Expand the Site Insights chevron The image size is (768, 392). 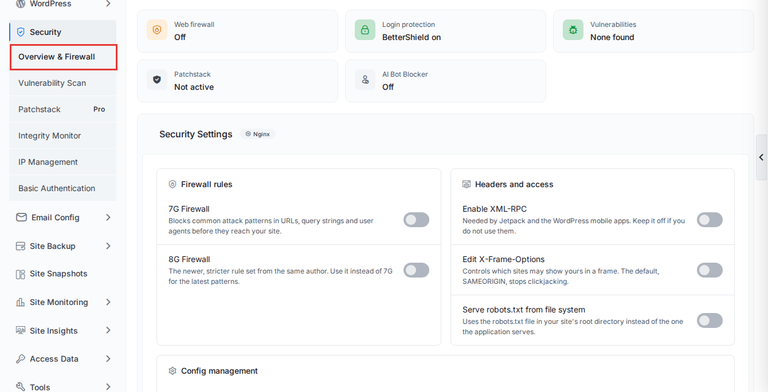coord(108,331)
